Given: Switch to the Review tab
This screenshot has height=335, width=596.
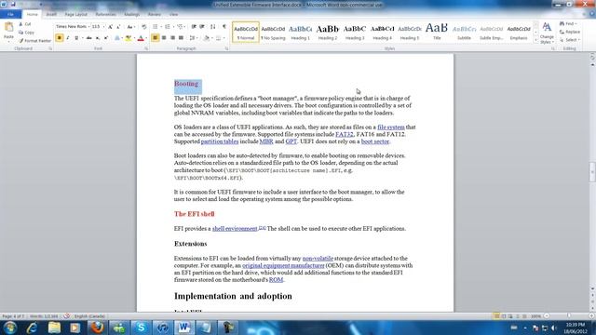Looking at the screenshot, I should pos(154,14).
